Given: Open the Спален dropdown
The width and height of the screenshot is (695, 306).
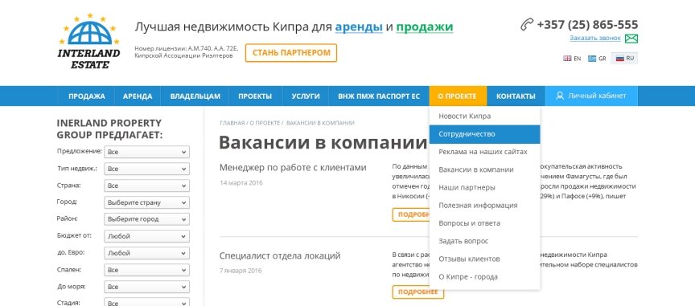Looking at the screenshot, I should [146, 270].
